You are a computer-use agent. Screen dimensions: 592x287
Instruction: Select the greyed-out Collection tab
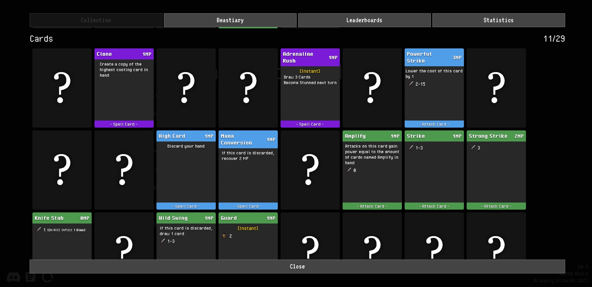pos(96,20)
